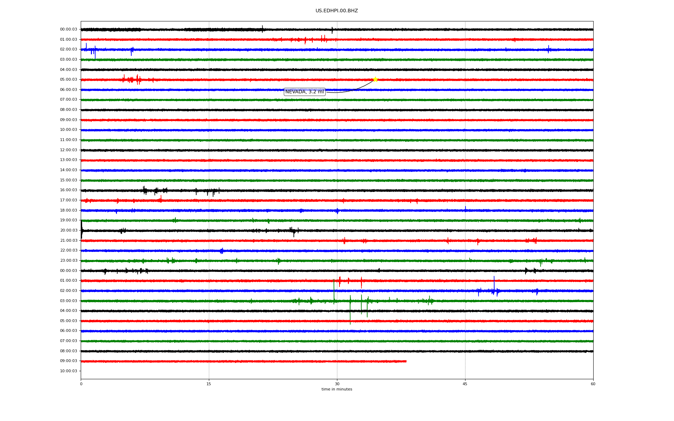Click the 18:00:03 blue trace time label
674x421 pixels.
(68, 210)
